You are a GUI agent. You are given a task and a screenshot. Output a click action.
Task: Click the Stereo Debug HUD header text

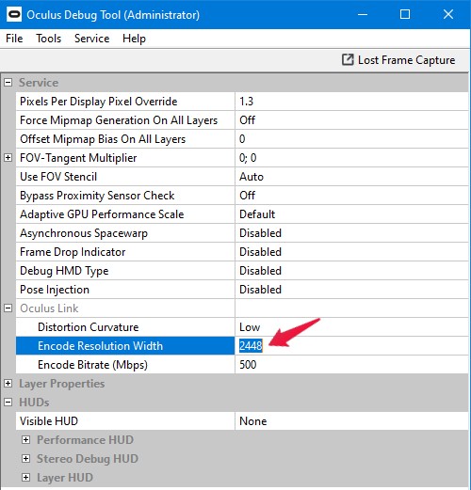(88, 459)
